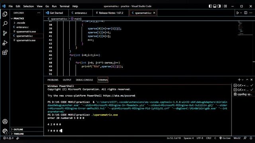Image resolution: width=255 pixels, height=143 pixels.
Task: Open the Edit menu
Action: pyautogui.click(x=18, y=6)
